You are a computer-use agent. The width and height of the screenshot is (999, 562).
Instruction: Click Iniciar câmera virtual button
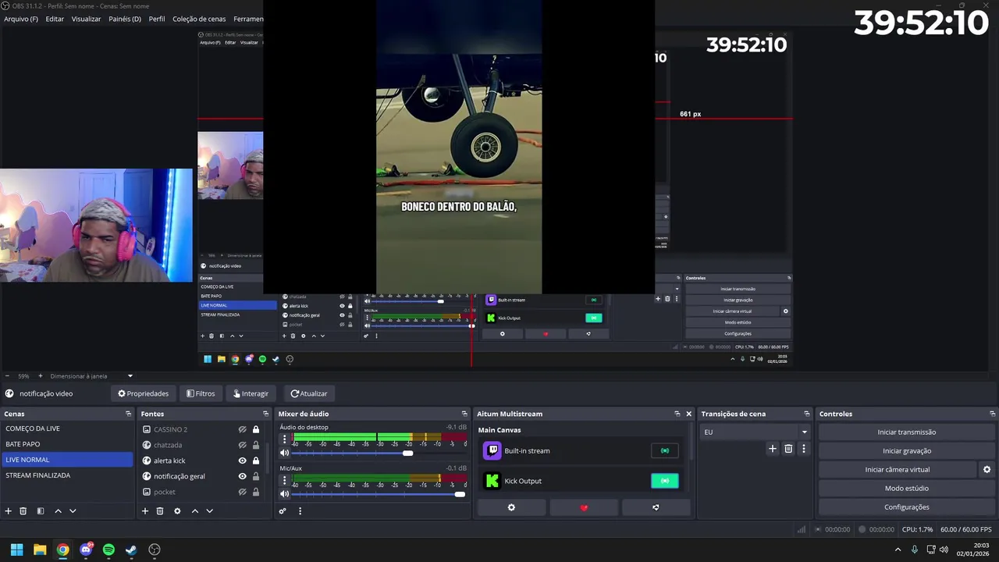click(897, 469)
